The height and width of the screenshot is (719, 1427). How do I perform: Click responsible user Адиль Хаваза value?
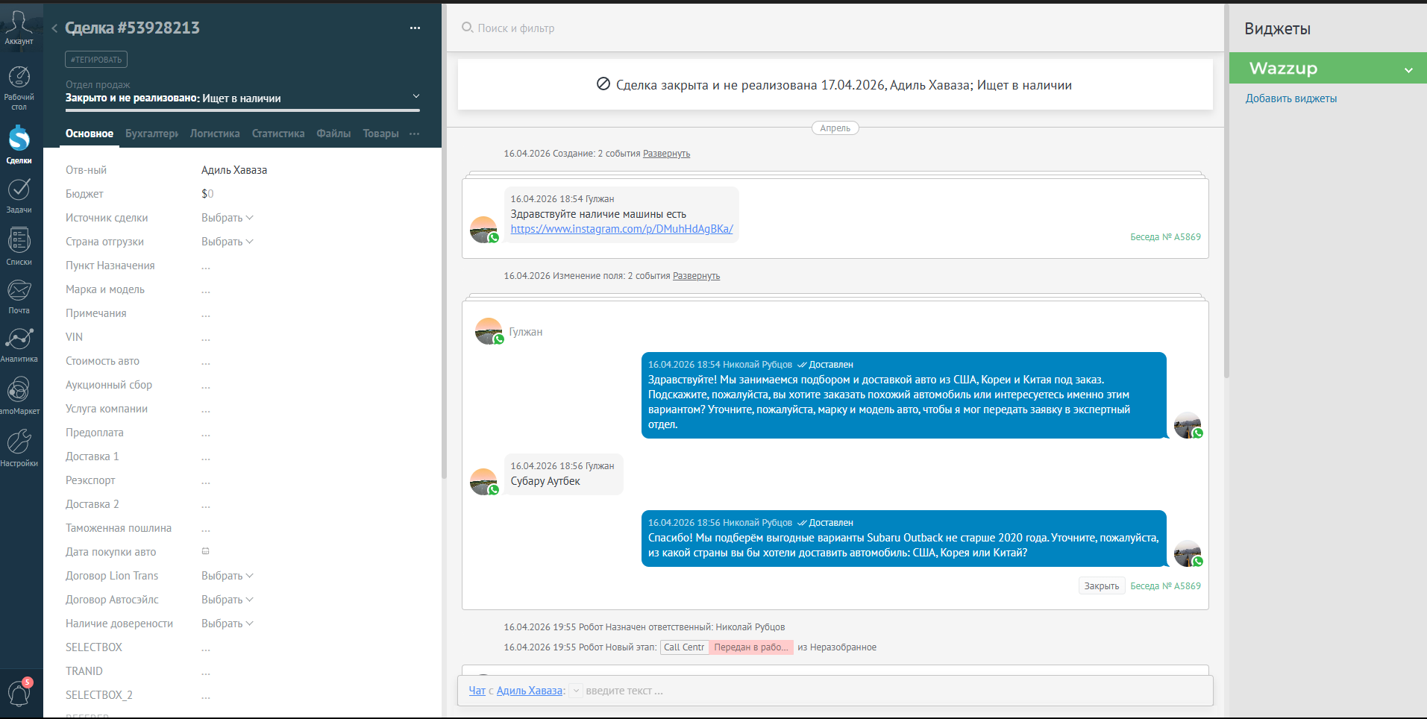[x=233, y=170]
